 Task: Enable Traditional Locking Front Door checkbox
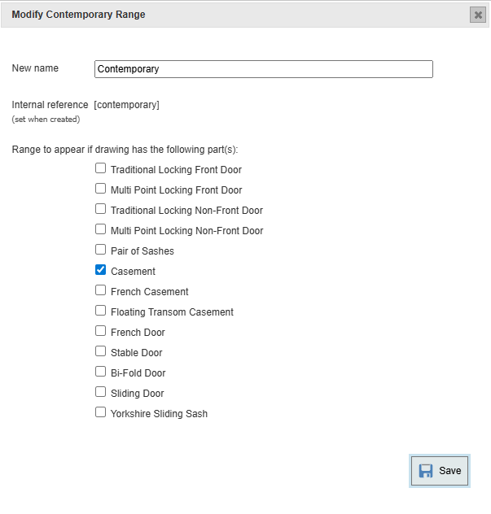[101, 168]
